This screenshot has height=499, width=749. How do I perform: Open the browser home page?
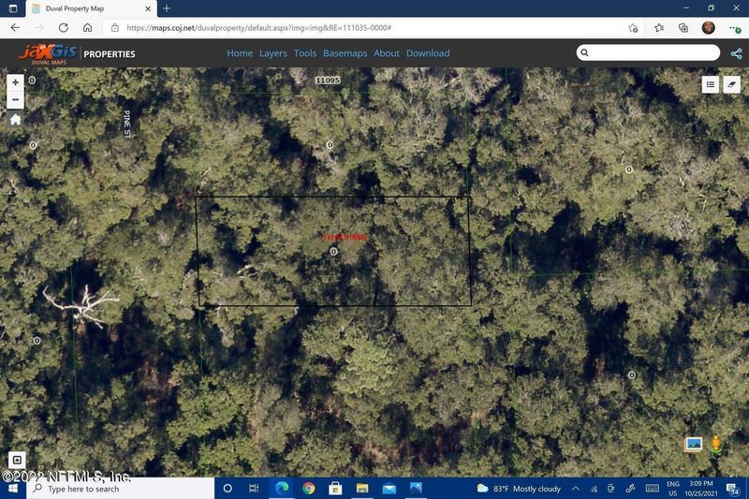coord(87,28)
